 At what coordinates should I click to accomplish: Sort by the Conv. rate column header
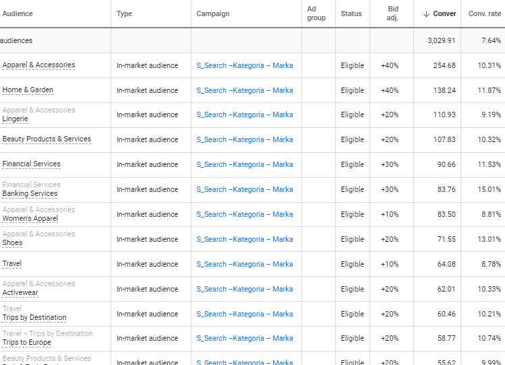(x=484, y=14)
